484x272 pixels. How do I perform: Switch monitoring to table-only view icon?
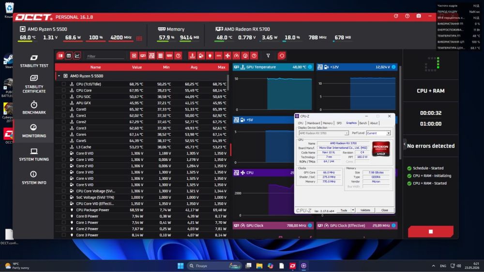[x=69, y=56]
